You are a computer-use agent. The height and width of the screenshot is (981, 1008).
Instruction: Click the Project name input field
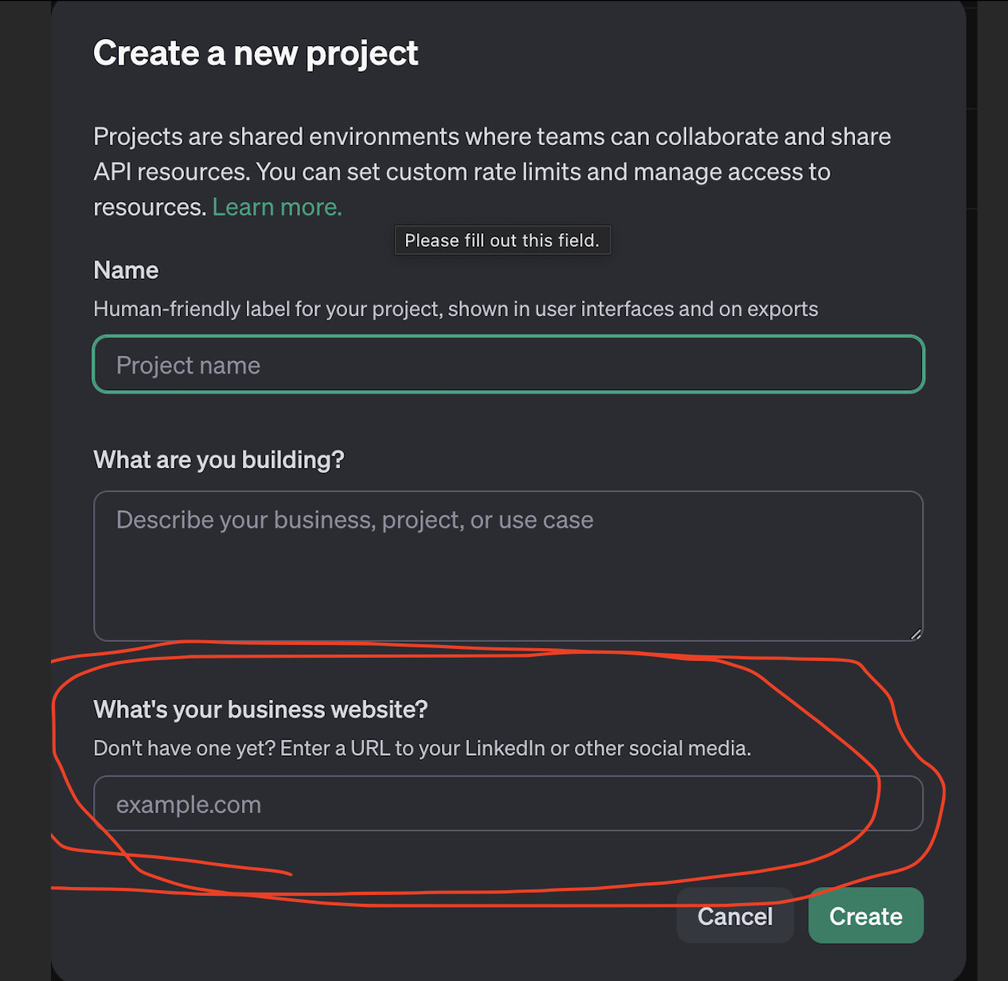(x=507, y=364)
